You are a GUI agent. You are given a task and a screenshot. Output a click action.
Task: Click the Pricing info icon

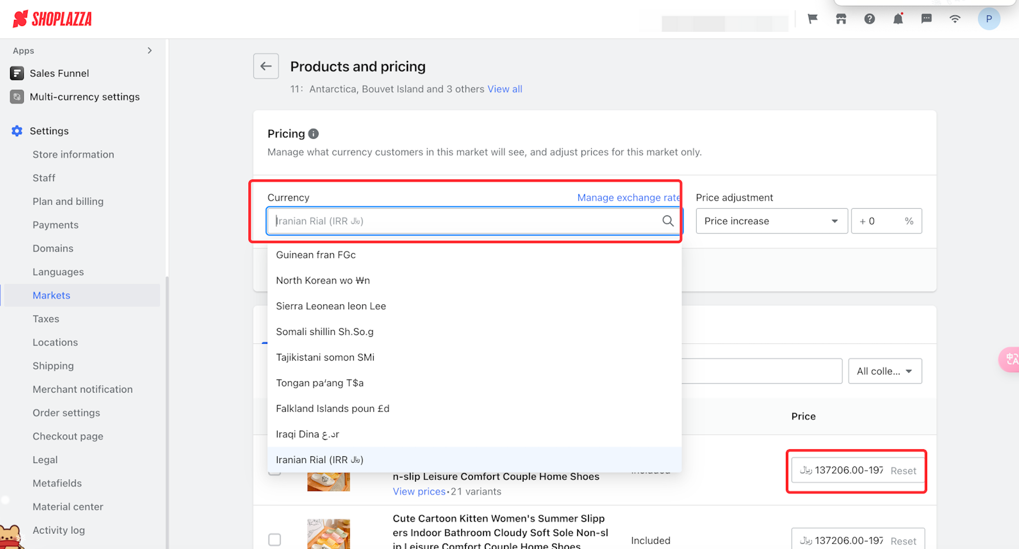point(313,134)
